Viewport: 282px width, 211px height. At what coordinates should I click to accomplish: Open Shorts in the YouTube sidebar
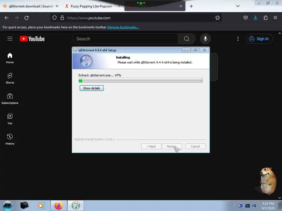pos(10,78)
